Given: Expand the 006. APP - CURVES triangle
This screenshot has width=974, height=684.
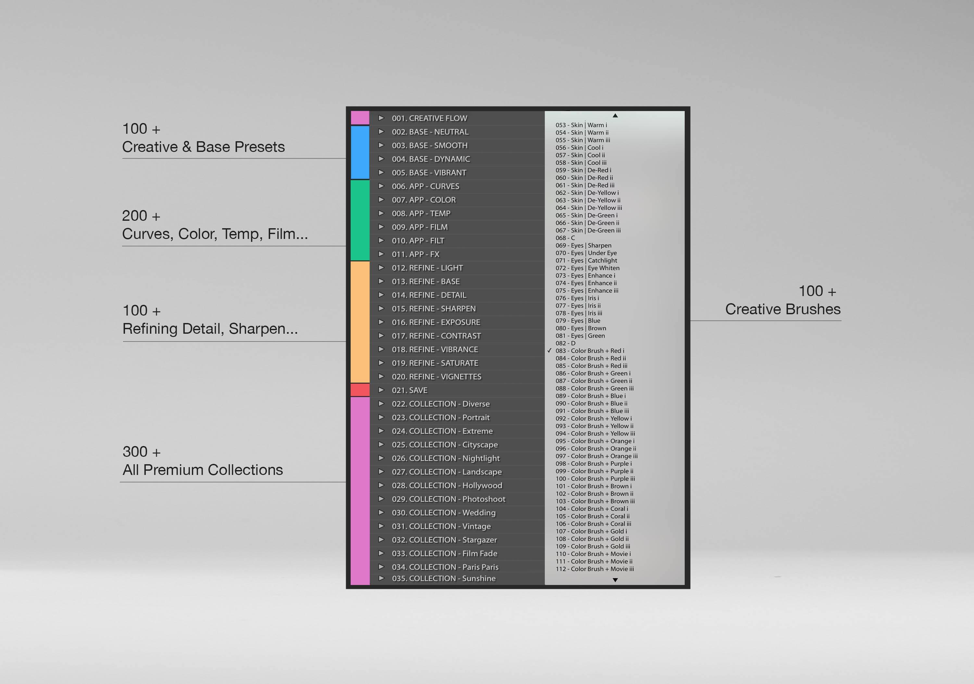Looking at the screenshot, I should pyautogui.click(x=381, y=186).
